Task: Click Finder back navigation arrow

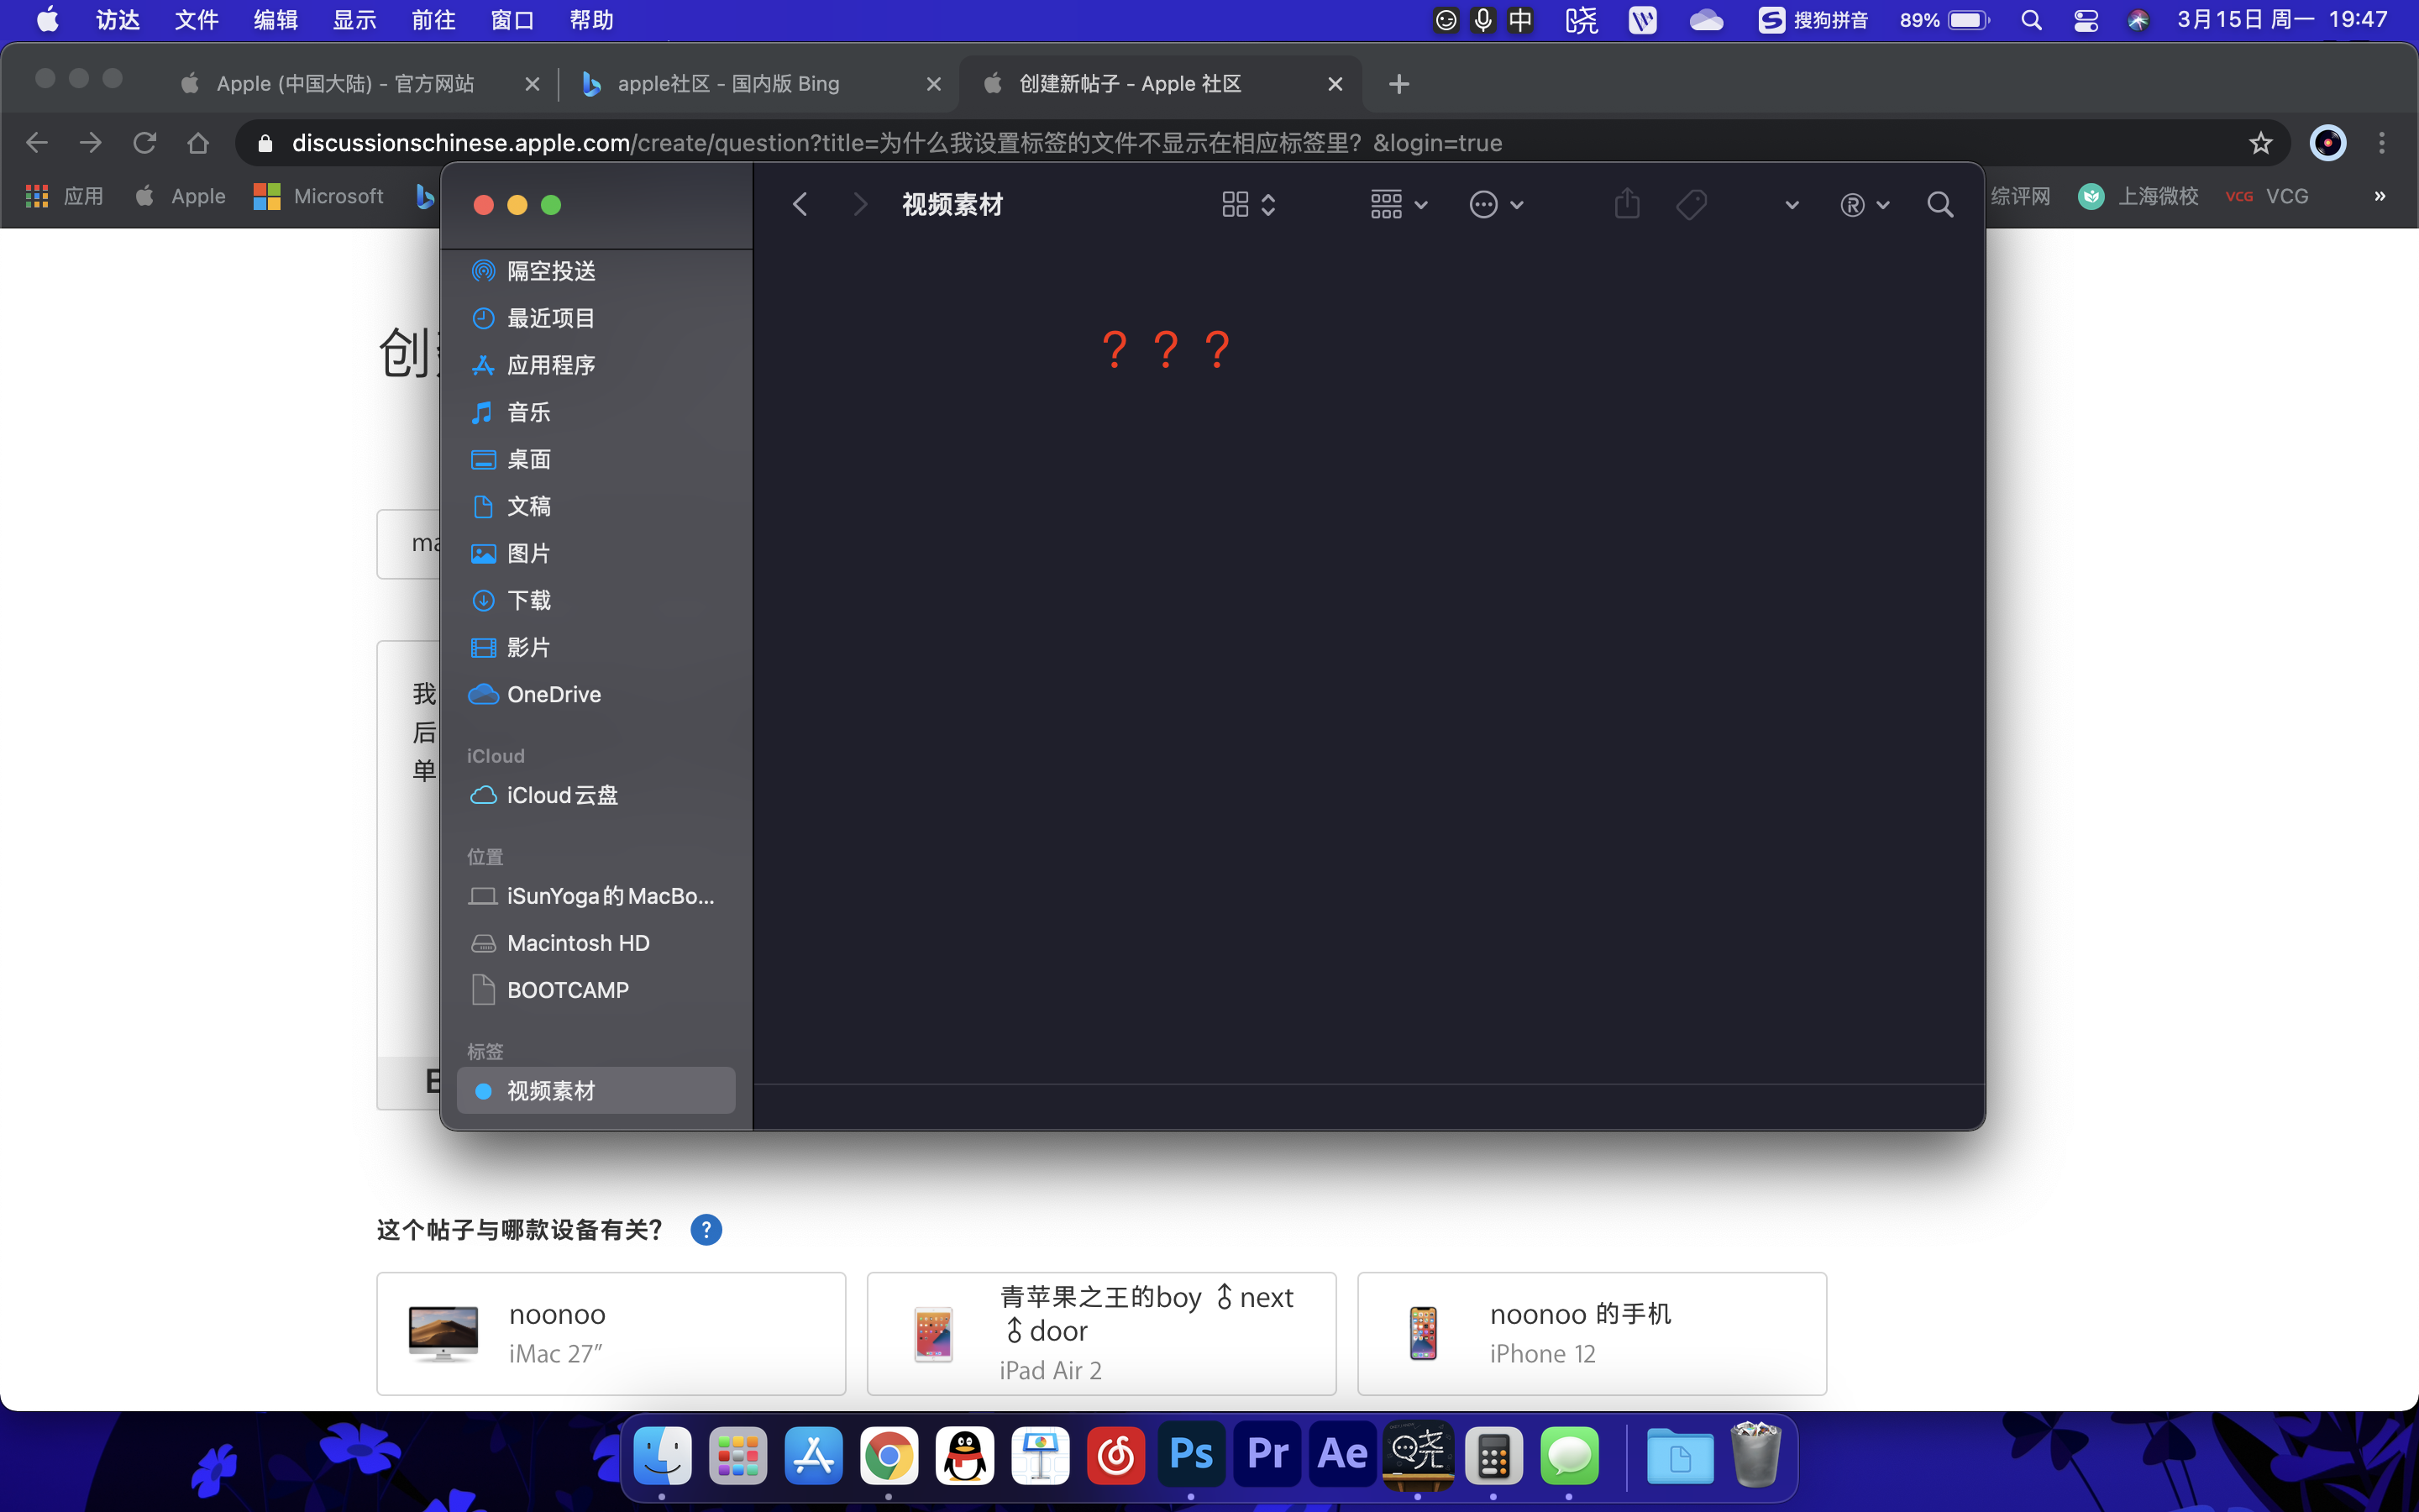Action: click(800, 205)
